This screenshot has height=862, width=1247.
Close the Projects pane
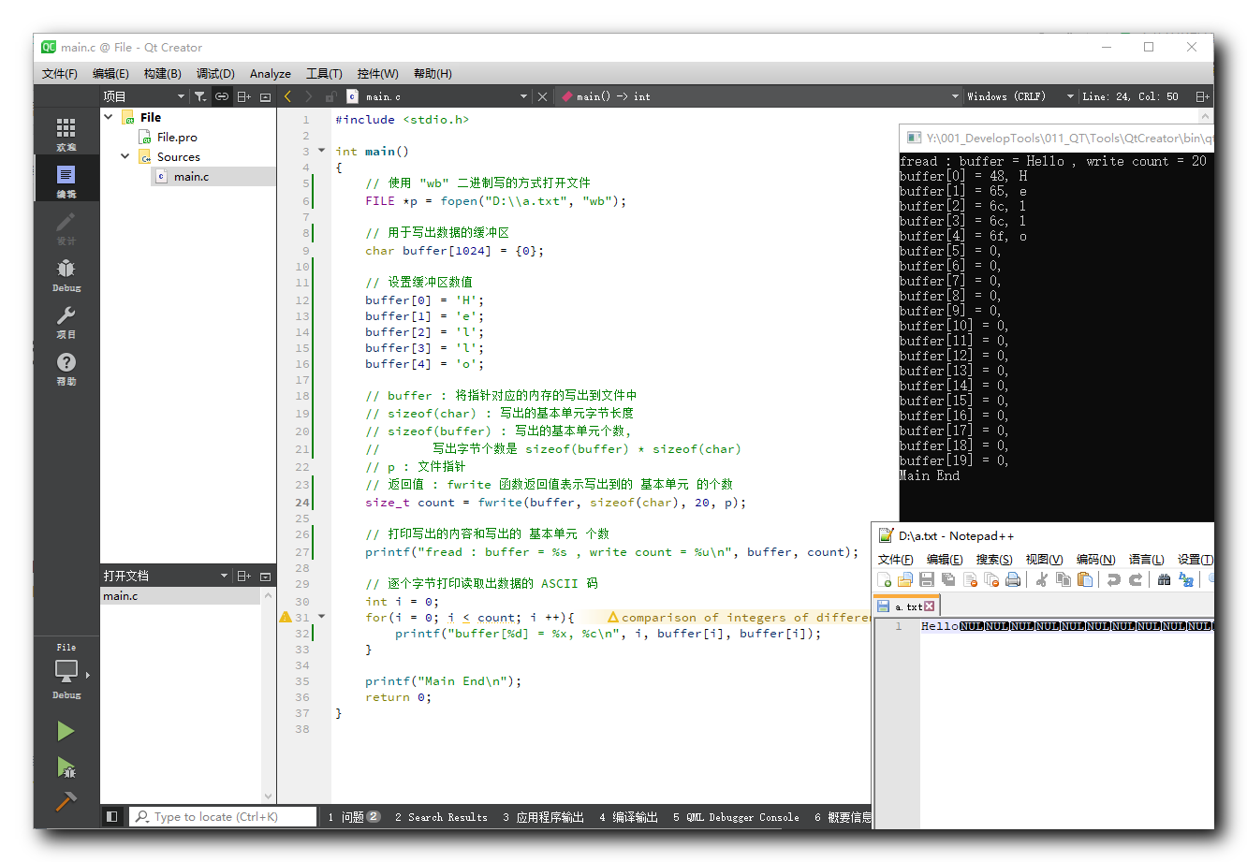pos(265,96)
